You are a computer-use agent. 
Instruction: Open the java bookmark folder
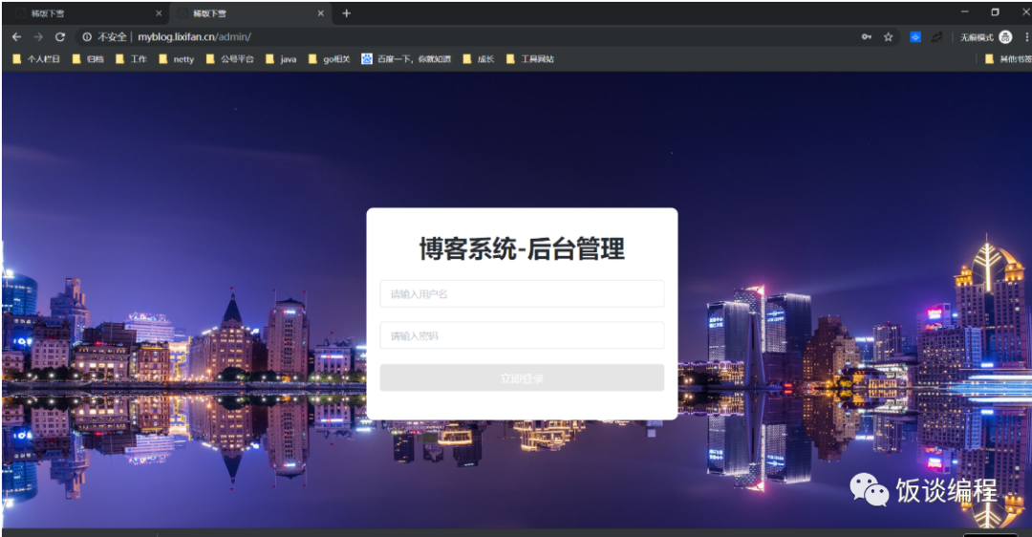[281, 59]
